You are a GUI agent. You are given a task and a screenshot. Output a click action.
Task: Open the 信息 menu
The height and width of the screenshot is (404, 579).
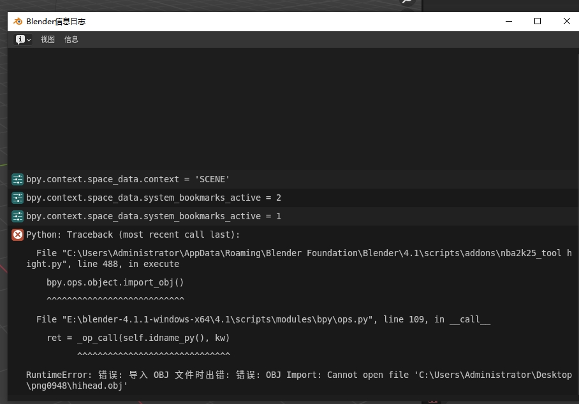pos(71,40)
